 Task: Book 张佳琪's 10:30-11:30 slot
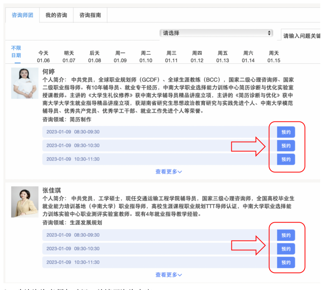(x=286, y=262)
